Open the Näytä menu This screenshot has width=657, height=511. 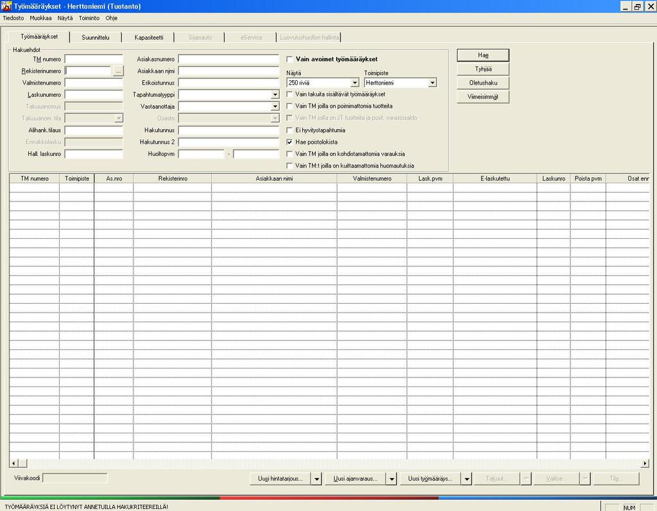(x=65, y=18)
